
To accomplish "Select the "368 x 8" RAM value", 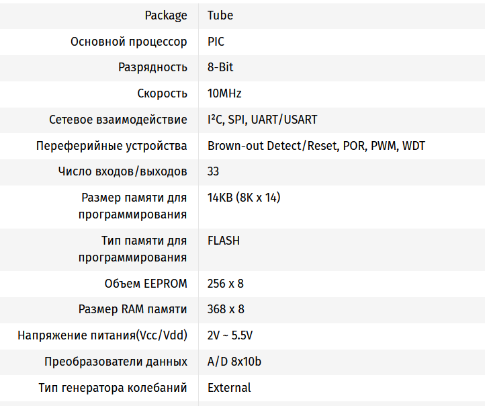I will (x=226, y=309).
